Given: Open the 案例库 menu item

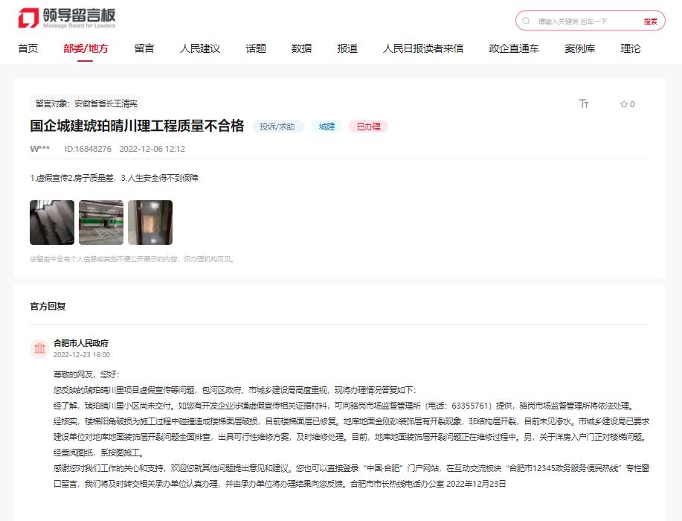Looking at the screenshot, I should (x=578, y=48).
